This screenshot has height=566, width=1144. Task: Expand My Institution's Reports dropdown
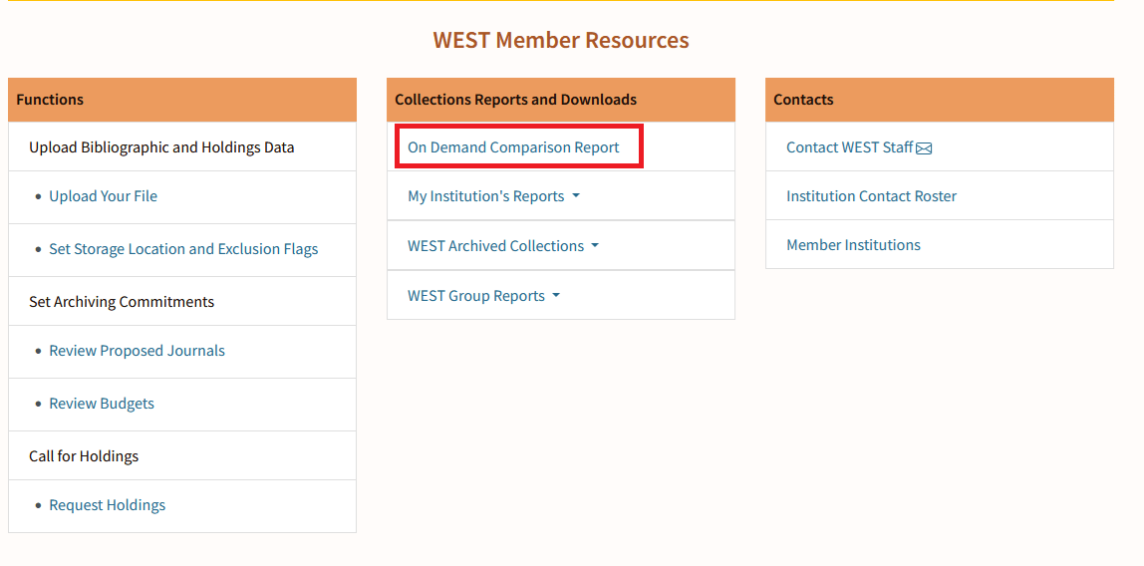493,196
